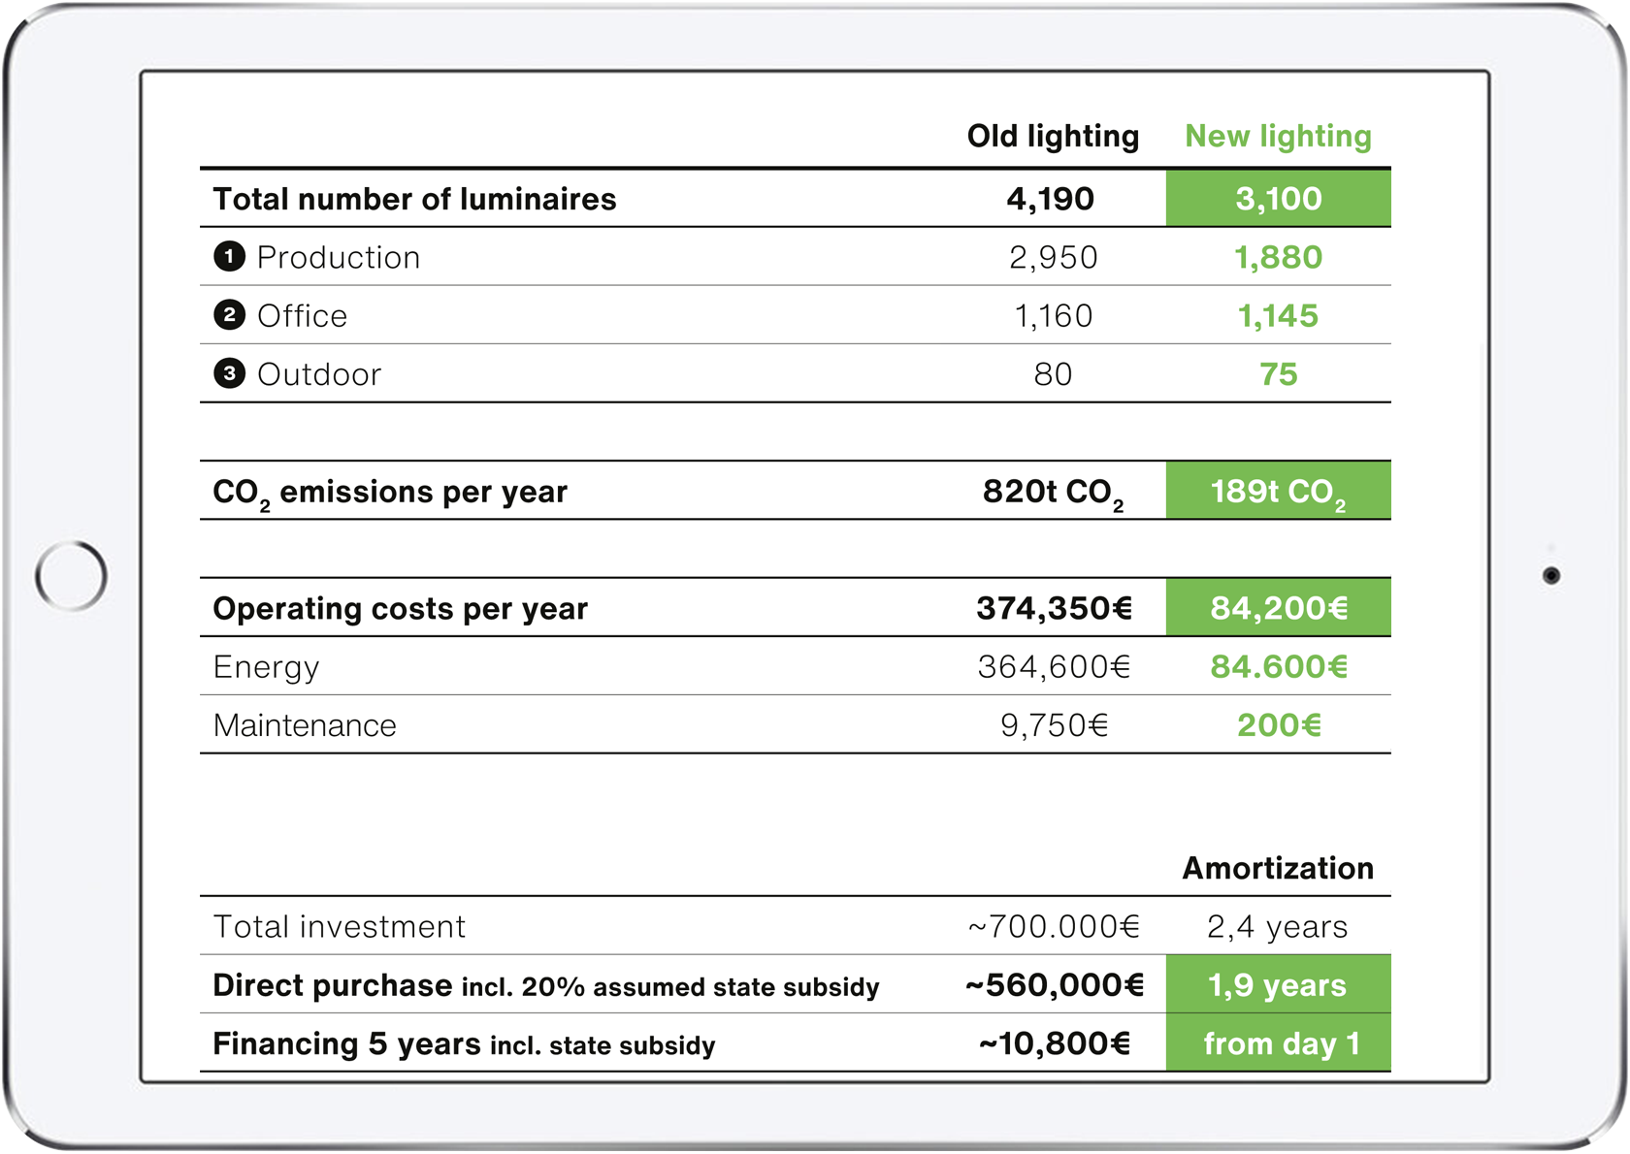
Task: Click the Amortization header
Action: 1278,868
